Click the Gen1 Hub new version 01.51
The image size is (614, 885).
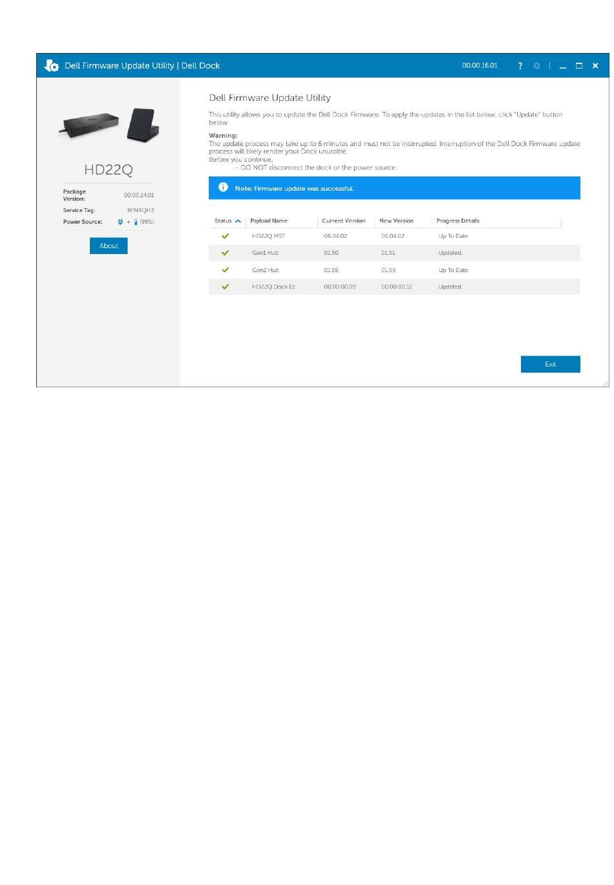(x=388, y=253)
